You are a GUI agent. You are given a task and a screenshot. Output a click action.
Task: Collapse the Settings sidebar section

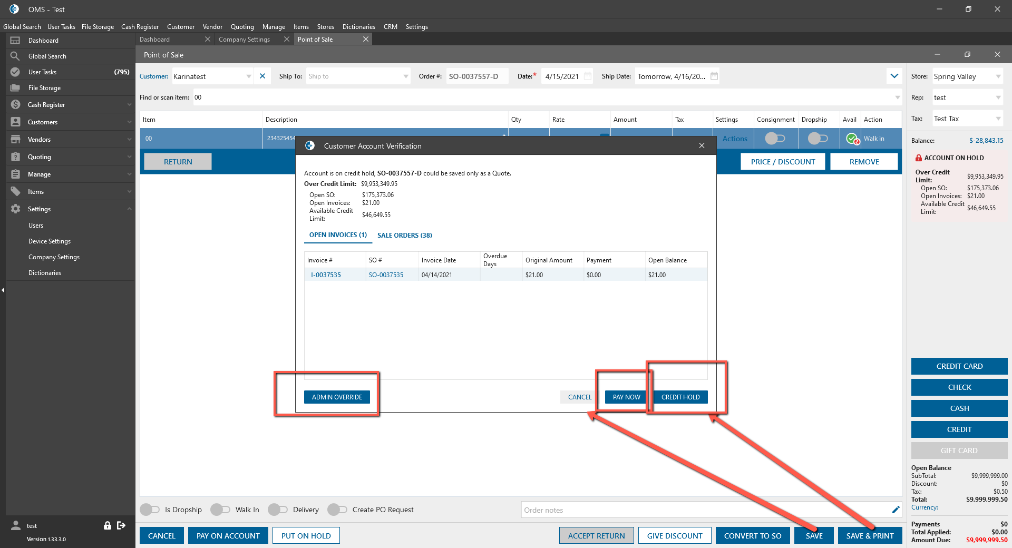pyautogui.click(x=129, y=209)
